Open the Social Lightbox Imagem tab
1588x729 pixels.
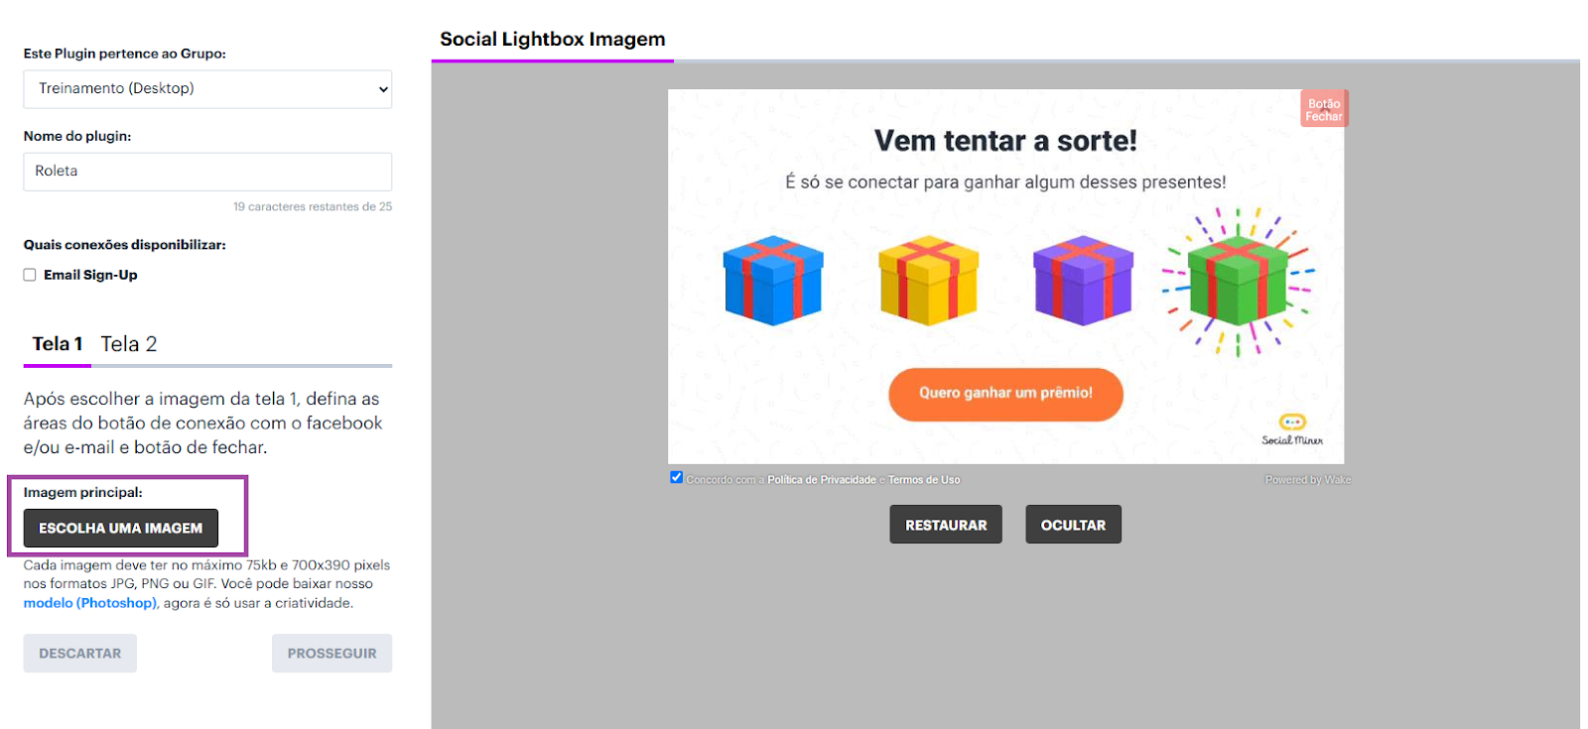[553, 40]
